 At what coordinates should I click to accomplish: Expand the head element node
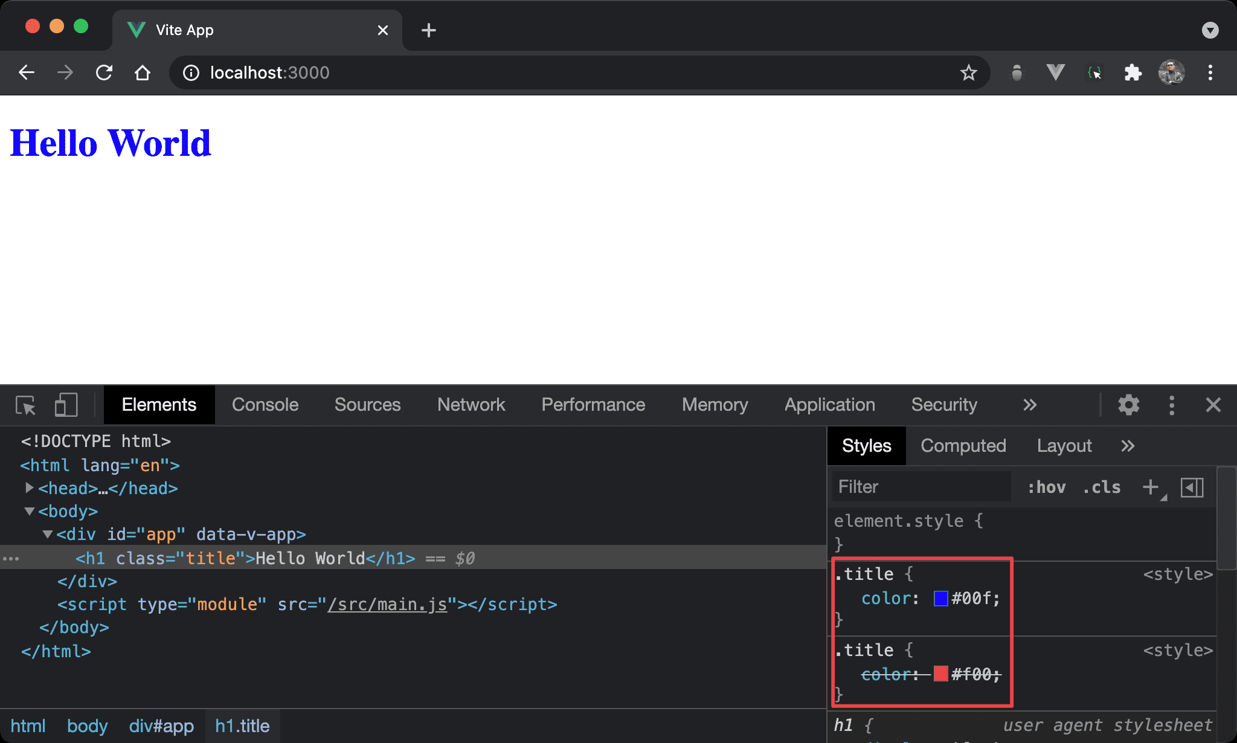tap(29, 487)
